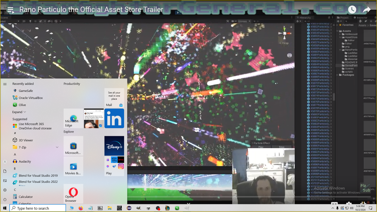The image size is (377, 212).
Task: Open the QR-style icon on the taskbar
Action: click(119, 208)
